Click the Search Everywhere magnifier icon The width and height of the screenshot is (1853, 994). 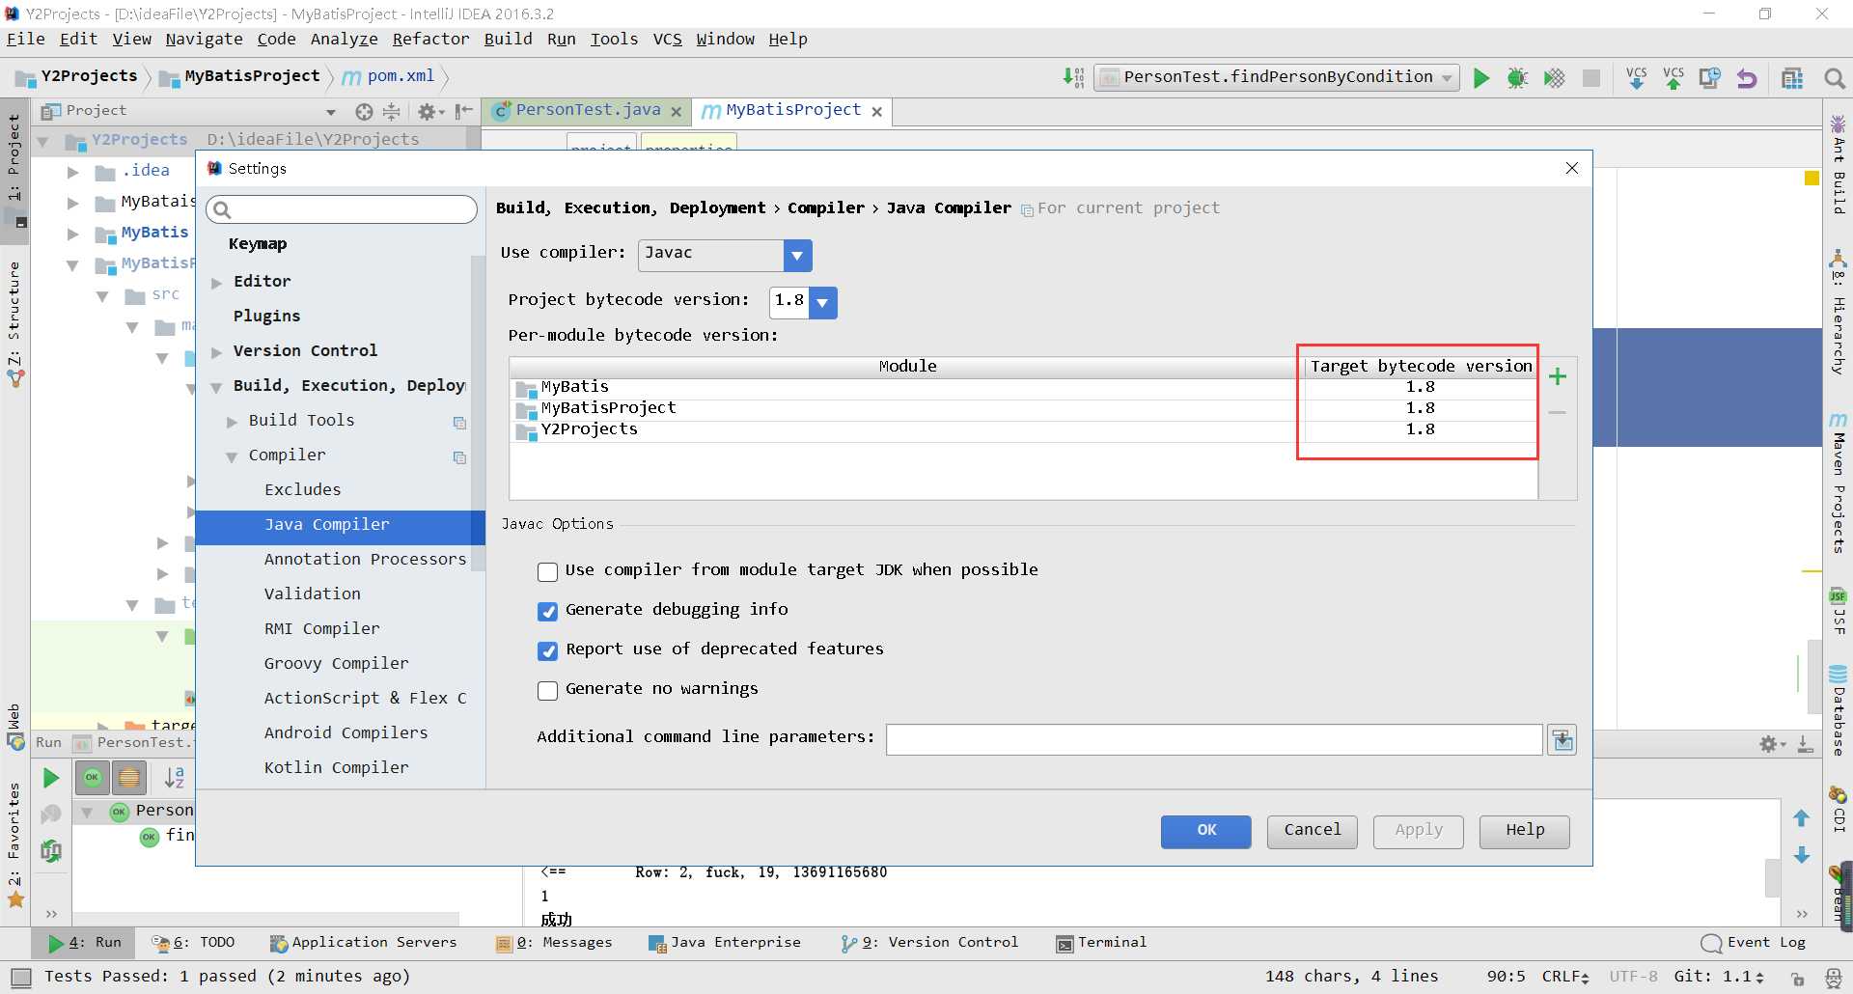(x=1835, y=78)
